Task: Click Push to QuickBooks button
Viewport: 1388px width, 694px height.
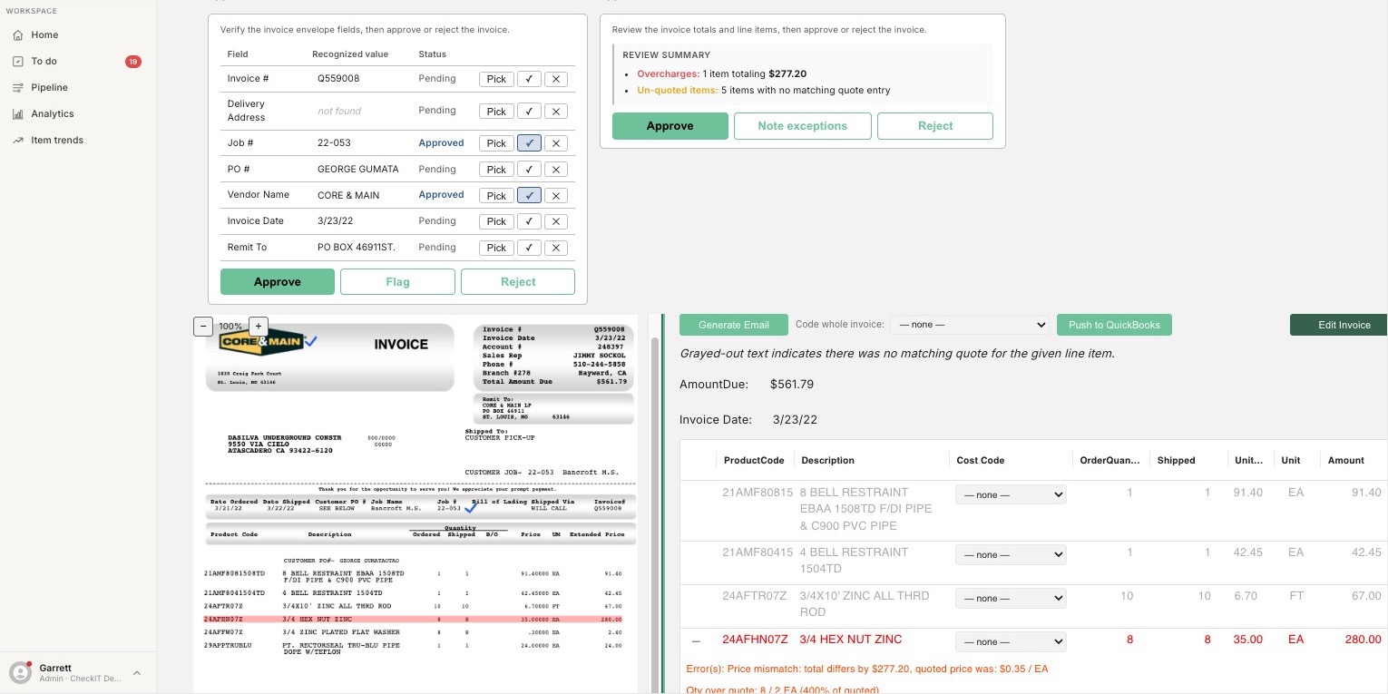Action: point(1114,325)
